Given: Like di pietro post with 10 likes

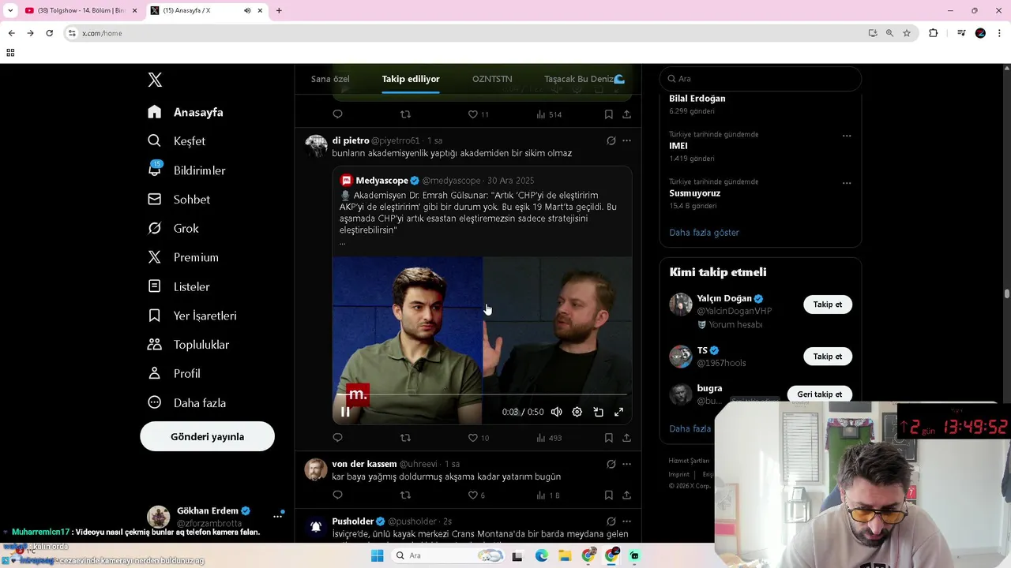Looking at the screenshot, I should (x=478, y=438).
